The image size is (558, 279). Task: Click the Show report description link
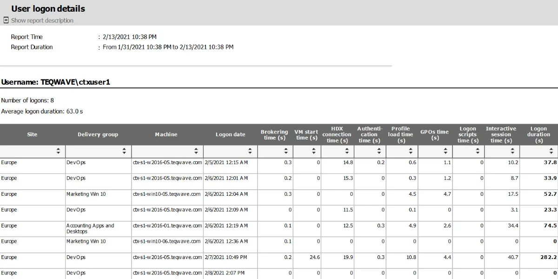[x=42, y=20]
